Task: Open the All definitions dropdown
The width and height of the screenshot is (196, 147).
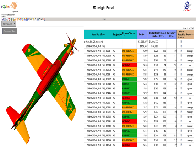Action: tap(9, 24)
